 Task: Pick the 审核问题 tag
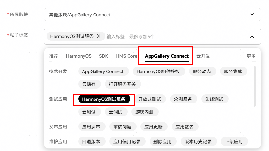[122, 127]
